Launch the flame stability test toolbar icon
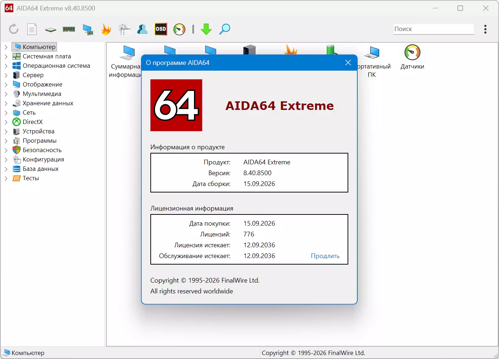The image size is (499, 359). (x=106, y=29)
